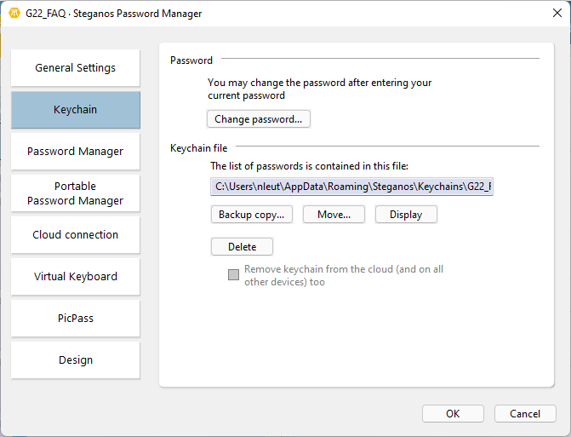
Task: Confirm settings with the OK button
Action: point(453,413)
